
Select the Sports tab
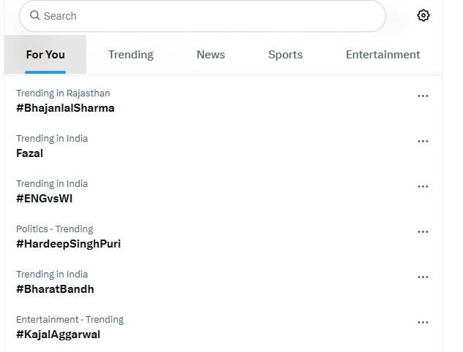coord(285,55)
